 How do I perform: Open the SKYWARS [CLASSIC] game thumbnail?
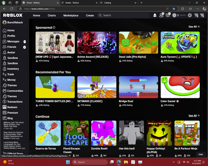click(x=97, y=87)
